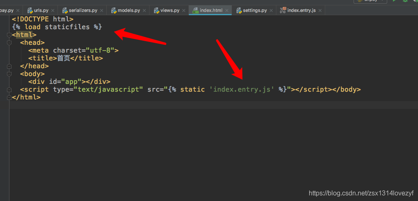Viewport: 418px width, 201px height.
Task: Close the settings.py tab
Action: click(271, 11)
